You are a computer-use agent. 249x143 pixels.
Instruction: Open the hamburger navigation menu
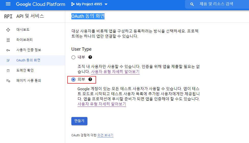click(8, 4)
